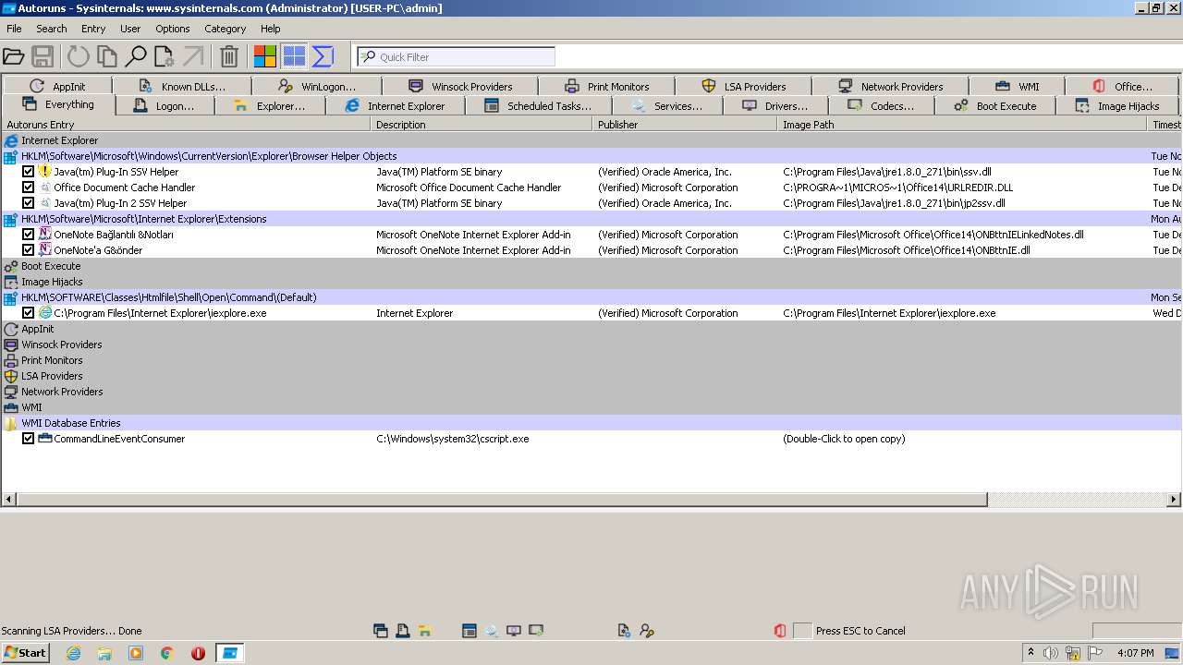Switch to the Drivers tab
The image size is (1183, 665).
point(776,106)
